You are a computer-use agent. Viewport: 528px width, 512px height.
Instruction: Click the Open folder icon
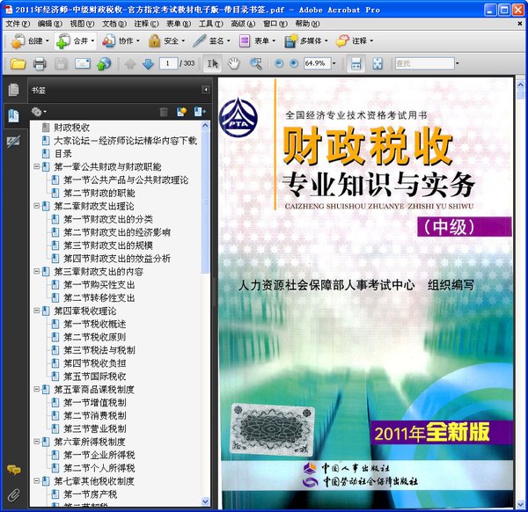click(18, 63)
